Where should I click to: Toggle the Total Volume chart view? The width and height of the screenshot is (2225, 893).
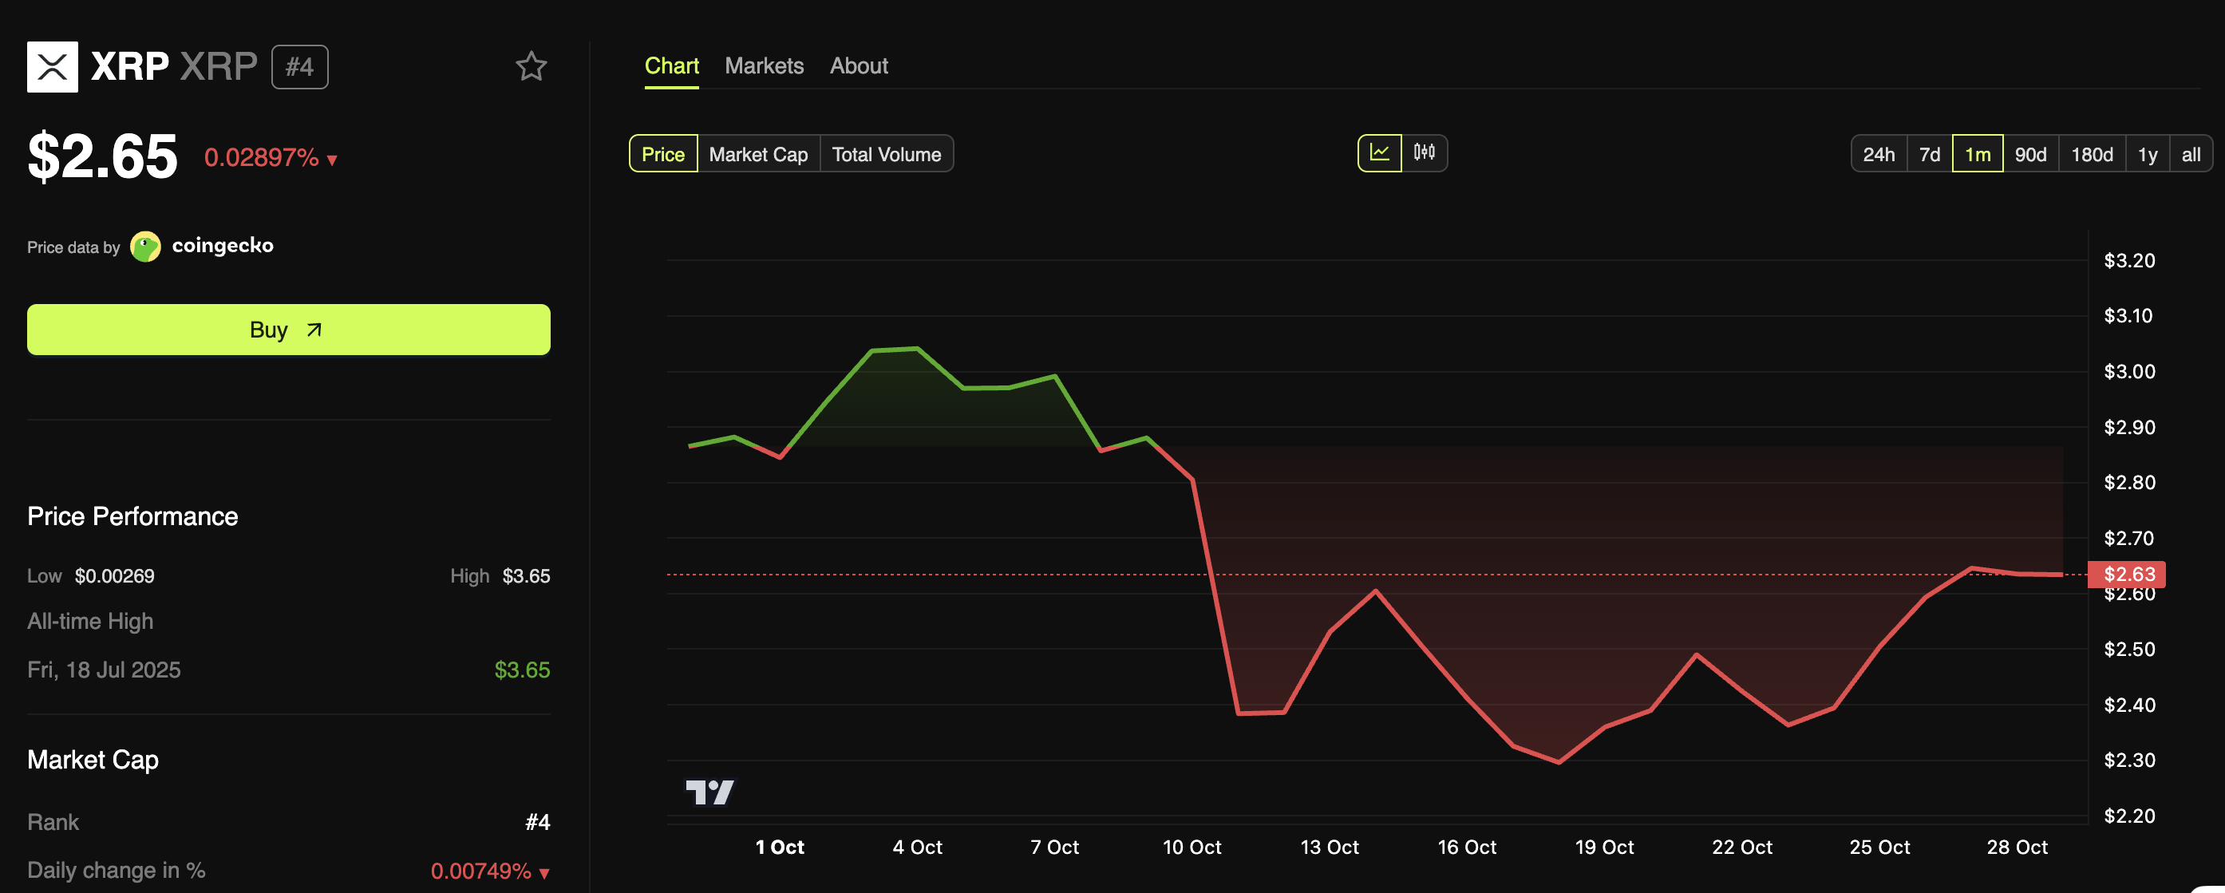[x=886, y=154]
